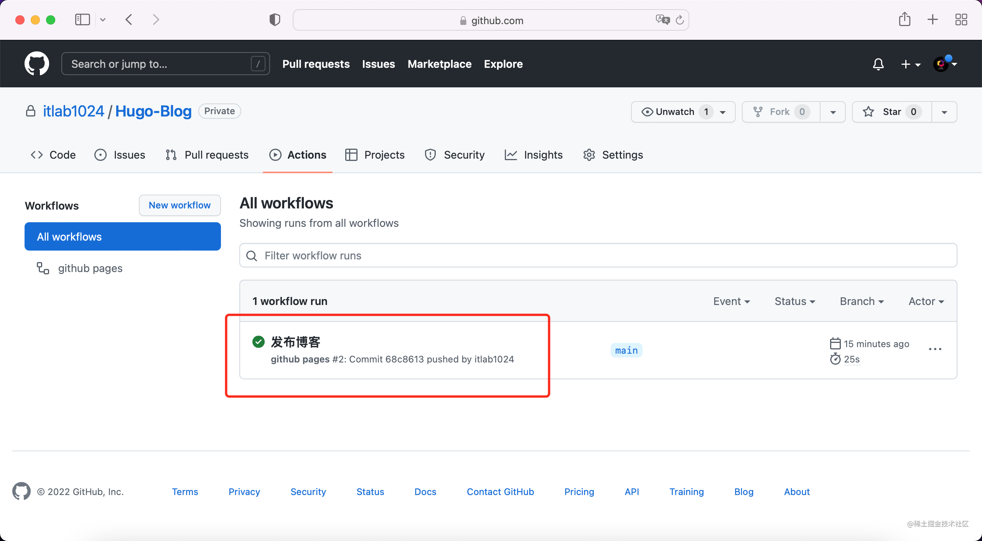Open the 发布博客 workflow run
982x541 pixels.
[295, 342]
